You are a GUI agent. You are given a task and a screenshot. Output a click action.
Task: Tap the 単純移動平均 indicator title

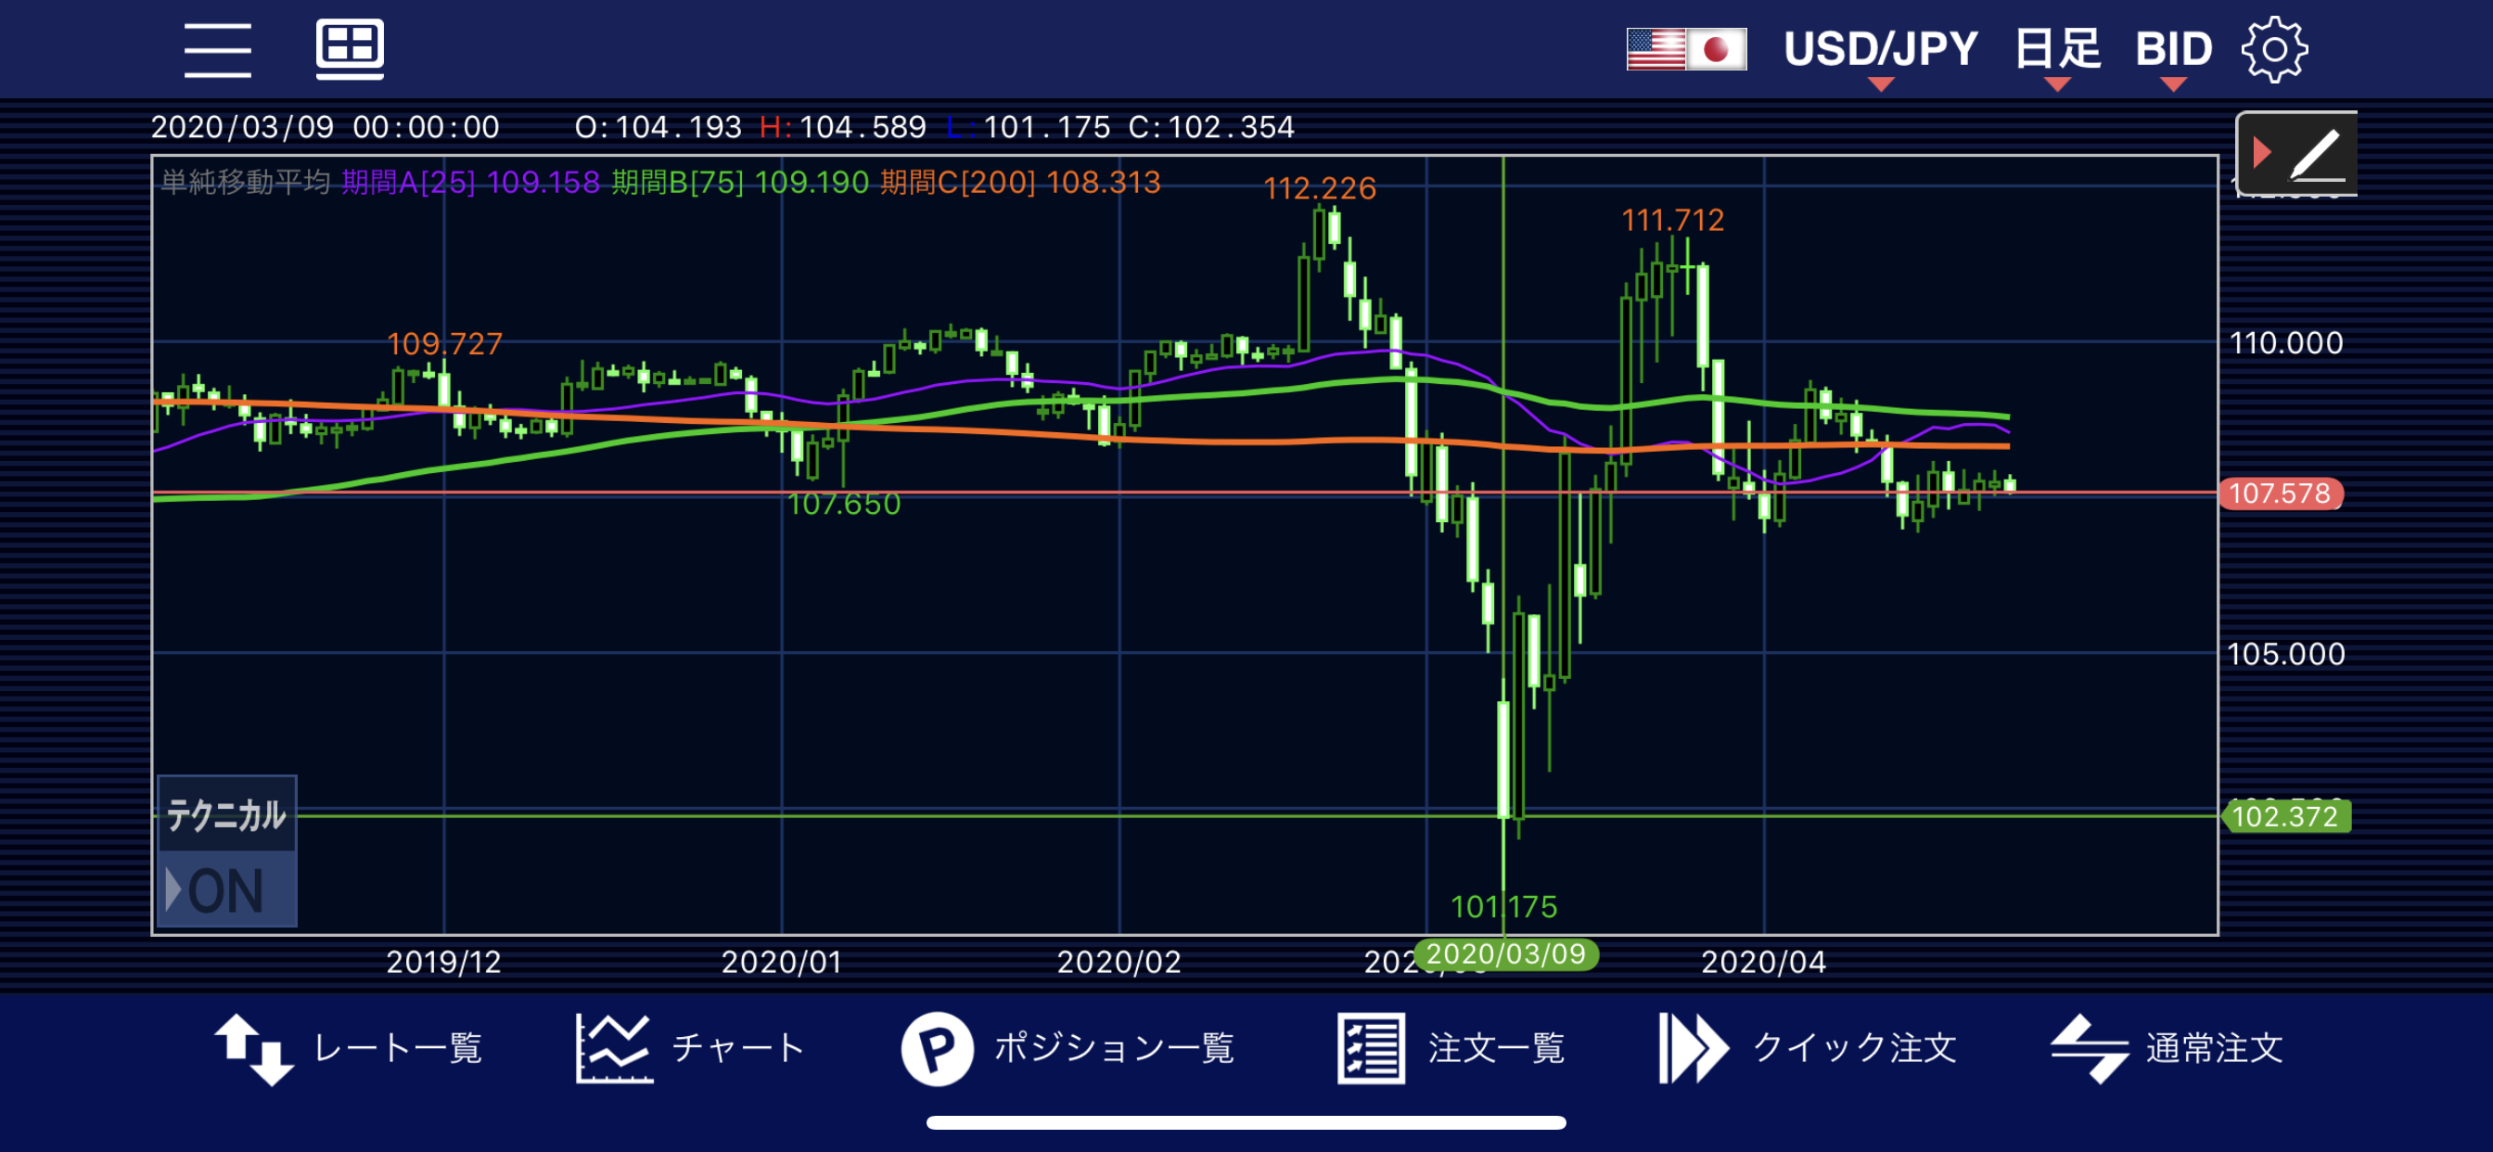click(246, 182)
